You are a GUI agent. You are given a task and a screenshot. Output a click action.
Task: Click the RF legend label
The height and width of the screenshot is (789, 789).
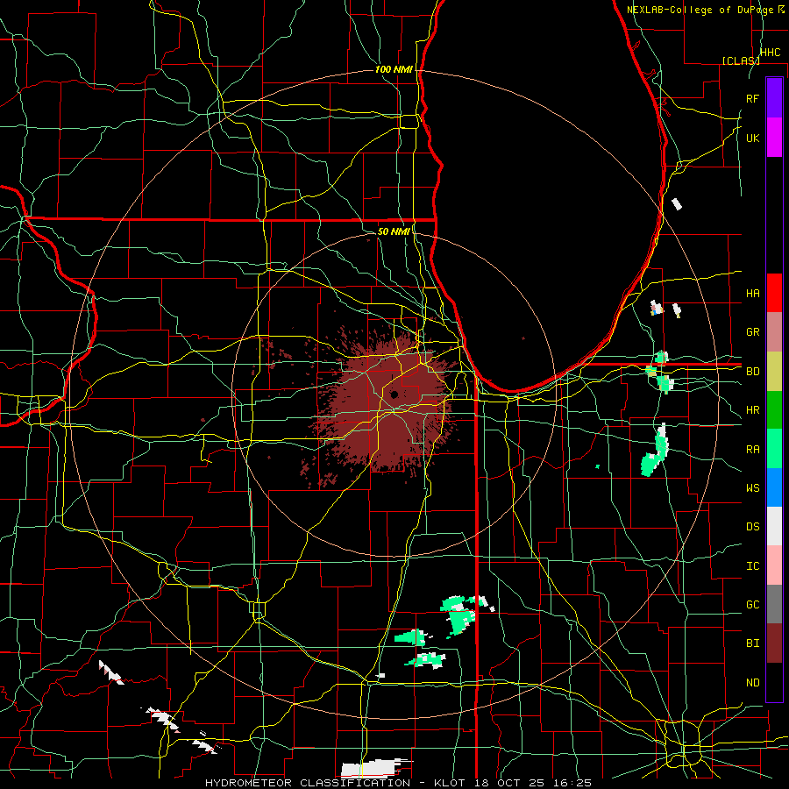(753, 98)
